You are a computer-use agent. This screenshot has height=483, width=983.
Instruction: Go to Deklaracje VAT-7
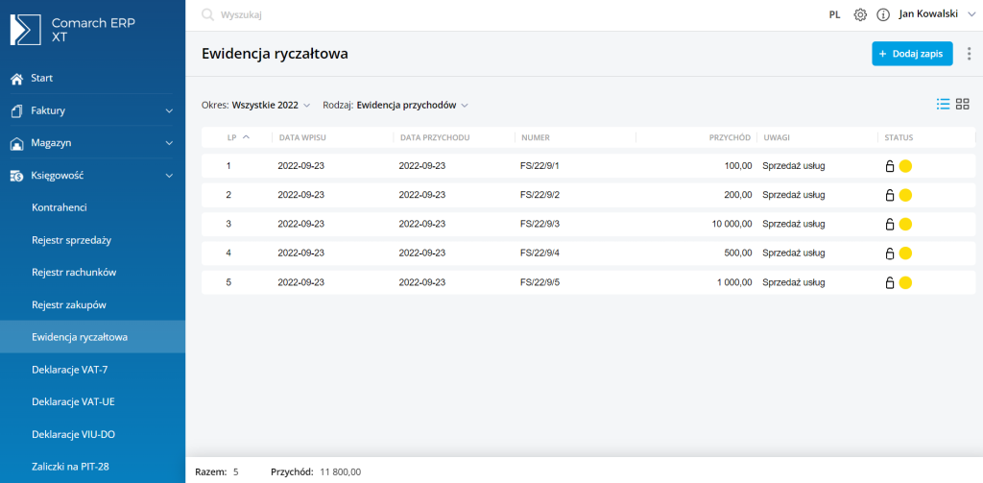(x=70, y=370)
